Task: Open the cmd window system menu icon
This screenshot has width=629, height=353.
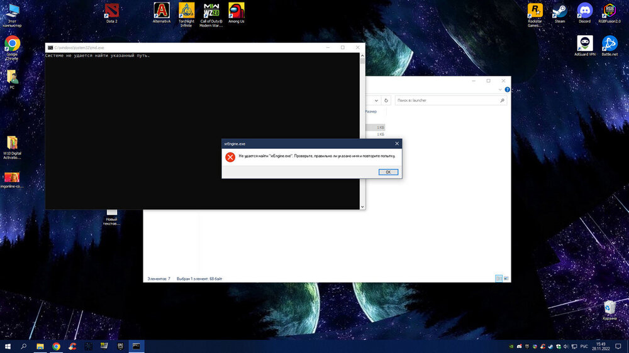Action: pos(50,48)
